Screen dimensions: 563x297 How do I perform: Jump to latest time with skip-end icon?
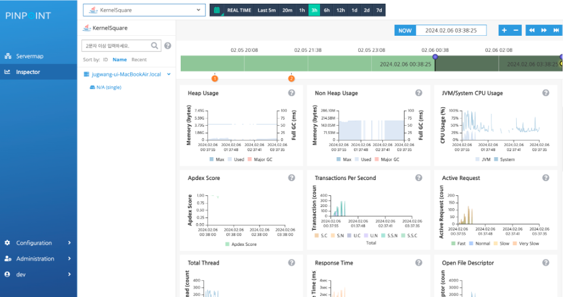(x=556, y=30)
